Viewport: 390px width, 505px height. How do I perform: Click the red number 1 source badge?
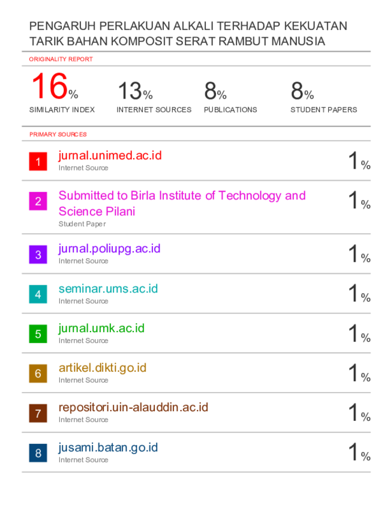coord(38,162)
